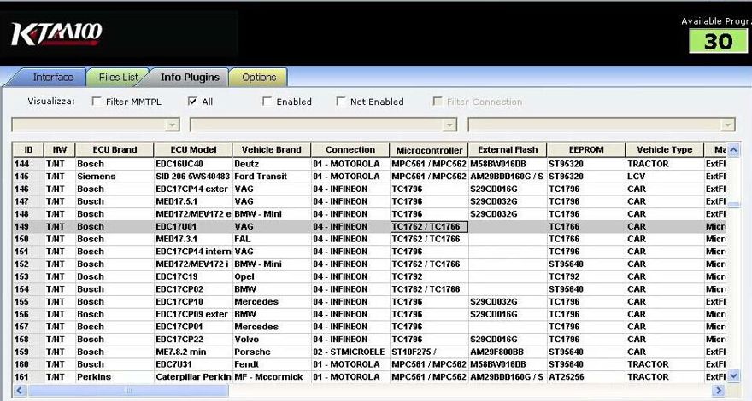Click ST95640 in row 152
The image size is (752, 401).
click(x=586, y=264)
